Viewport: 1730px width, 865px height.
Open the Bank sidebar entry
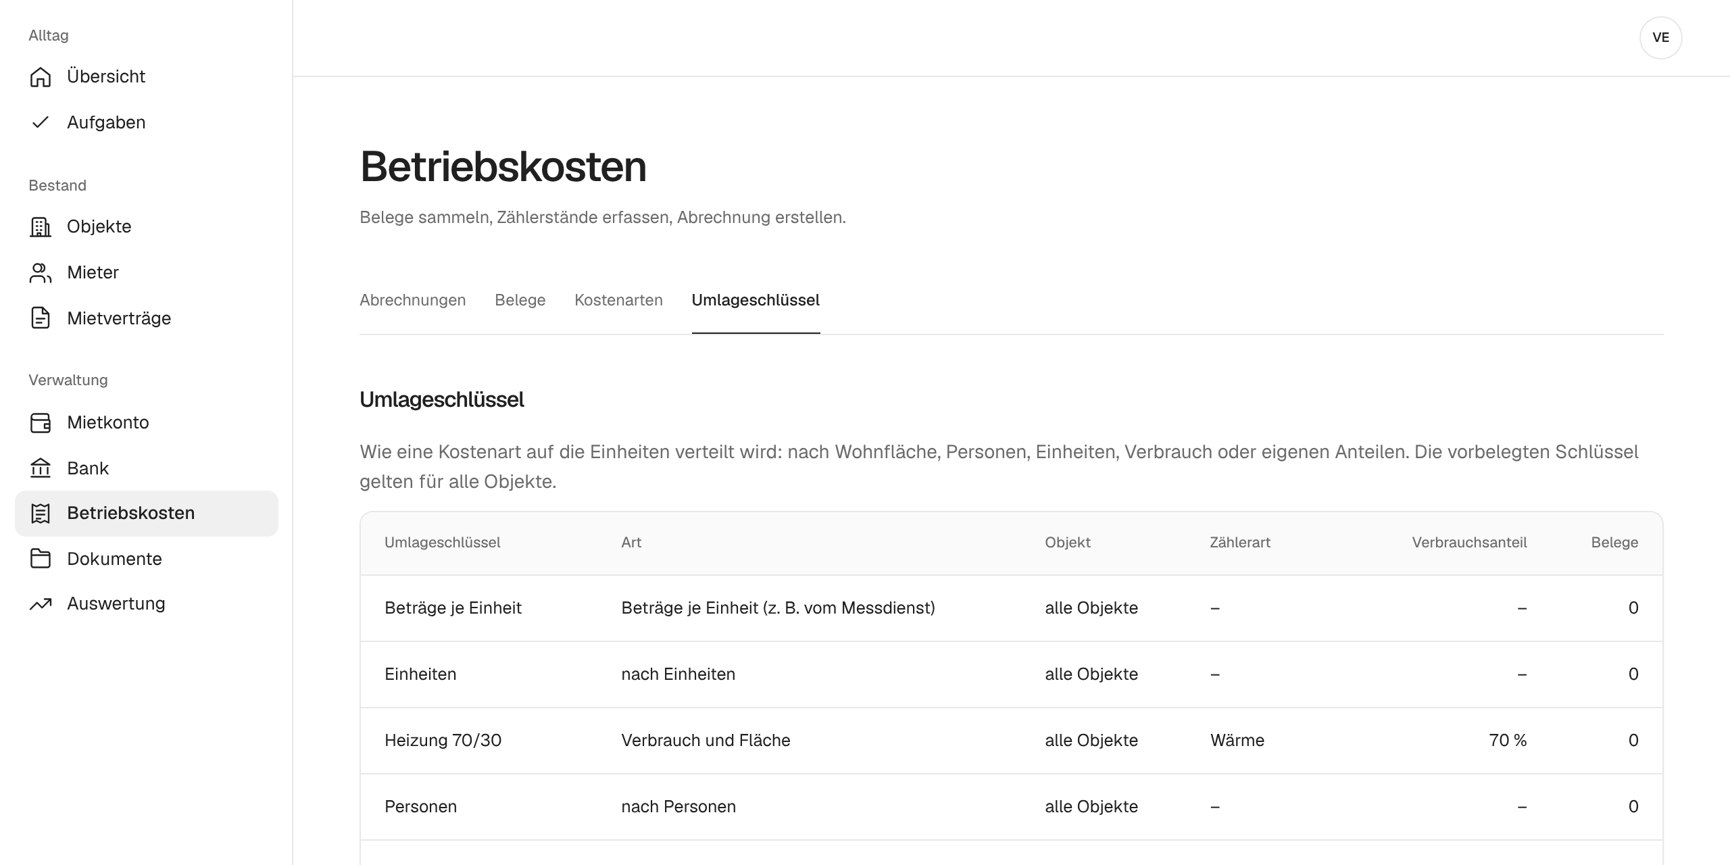[147, 468]
